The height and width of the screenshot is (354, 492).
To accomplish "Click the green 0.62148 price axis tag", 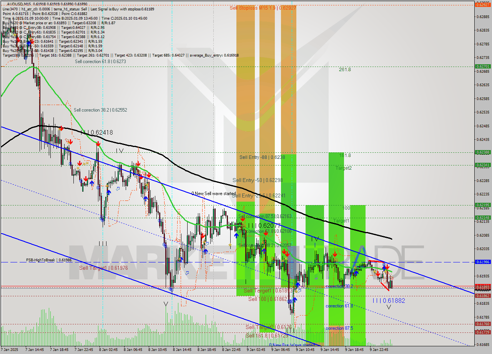I will [x=482, y=218].
